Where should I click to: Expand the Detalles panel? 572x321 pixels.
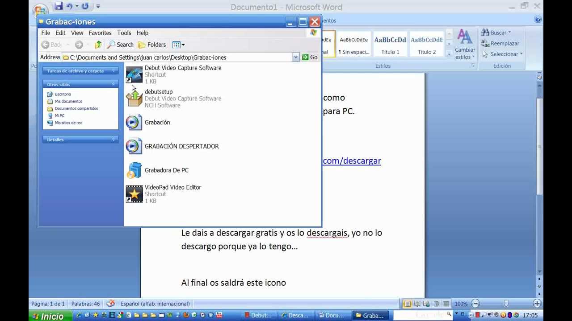tap(114, 140)
